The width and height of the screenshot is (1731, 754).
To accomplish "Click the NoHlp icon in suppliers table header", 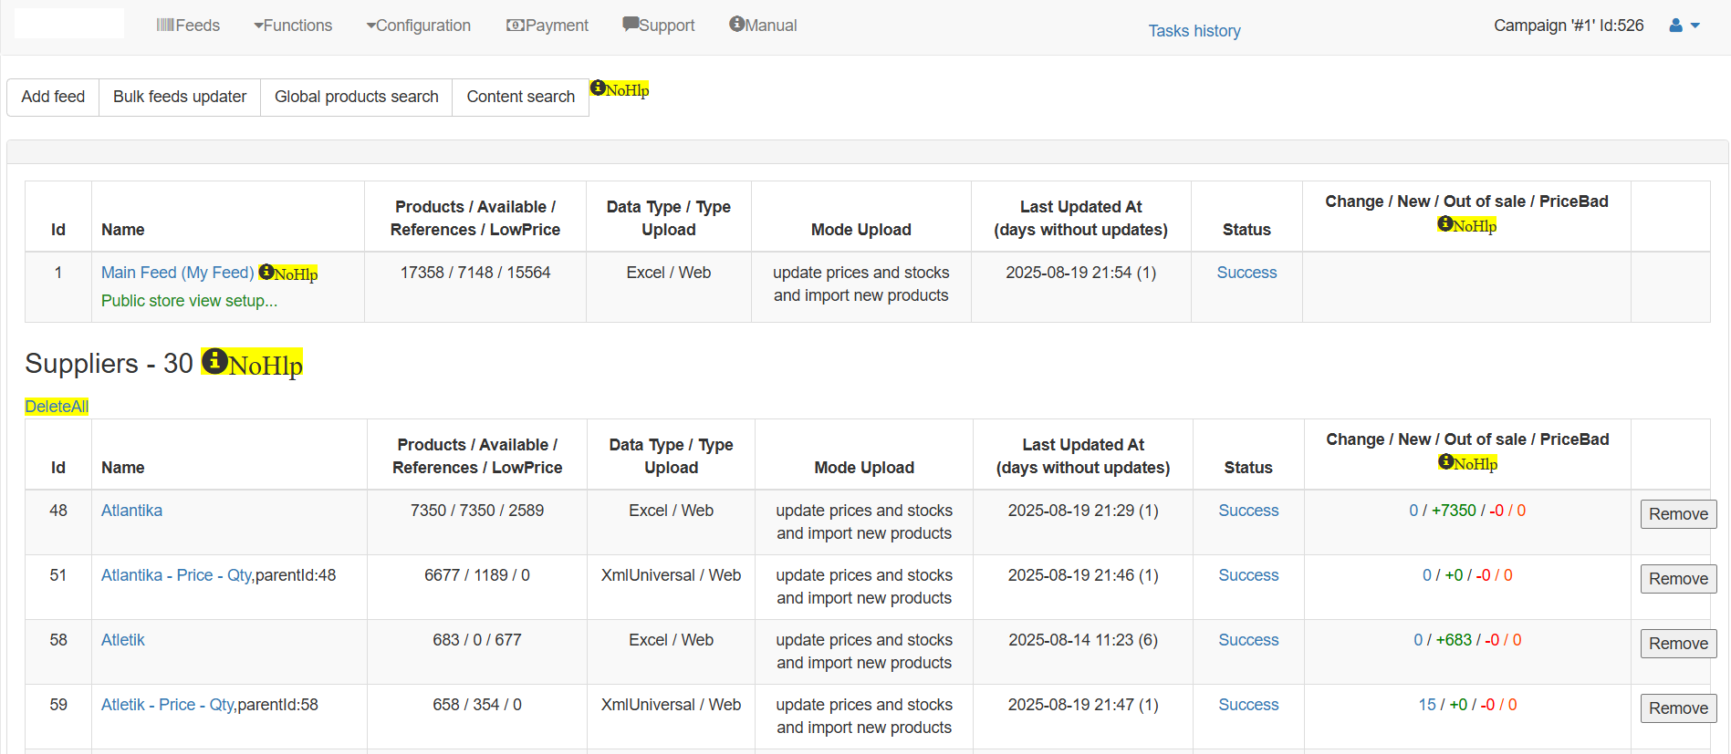I will 1468,463.
